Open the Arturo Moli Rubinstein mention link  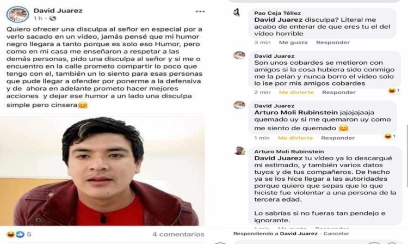click(296, 113)
